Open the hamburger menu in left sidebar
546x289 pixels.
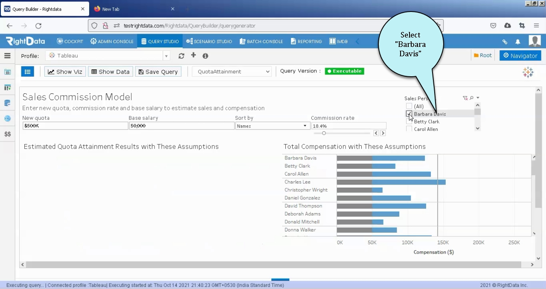7,56
